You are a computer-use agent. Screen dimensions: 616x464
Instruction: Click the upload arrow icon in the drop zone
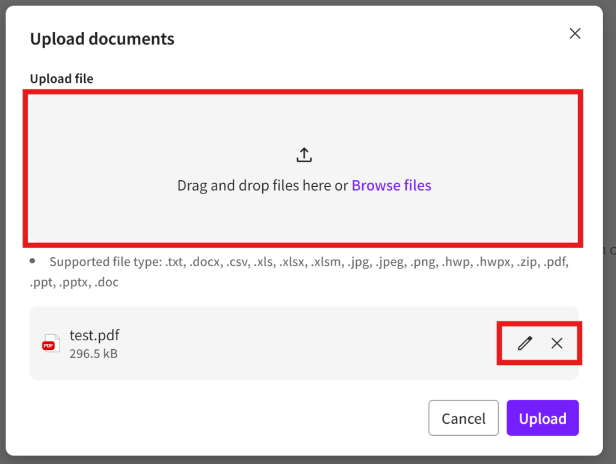(x=304, y=154)
